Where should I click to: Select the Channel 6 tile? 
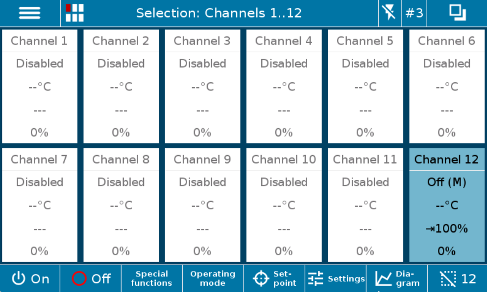[447, 87]
